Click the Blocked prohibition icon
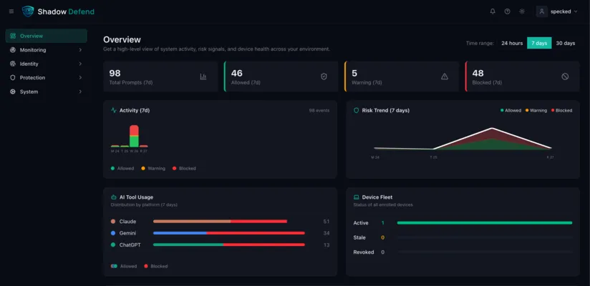The width and height of the screenshot is (590, 286). point(565,77)
